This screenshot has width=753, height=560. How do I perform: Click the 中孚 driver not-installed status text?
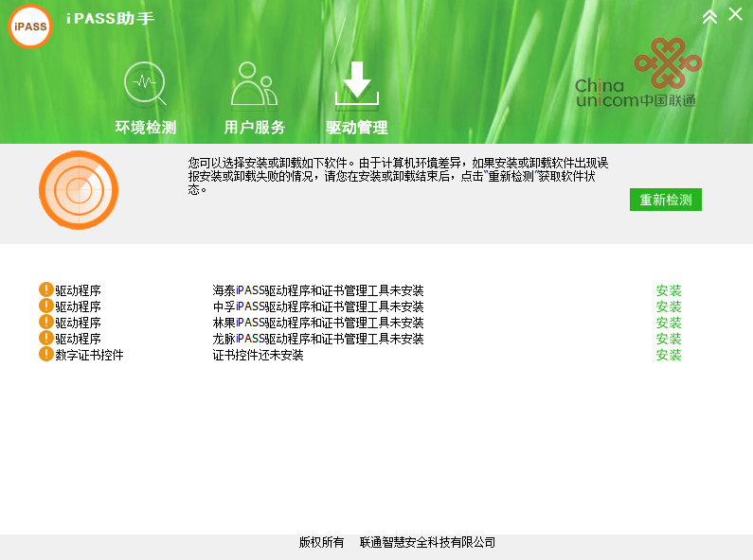pyautogui.click(x=317, y=306)
